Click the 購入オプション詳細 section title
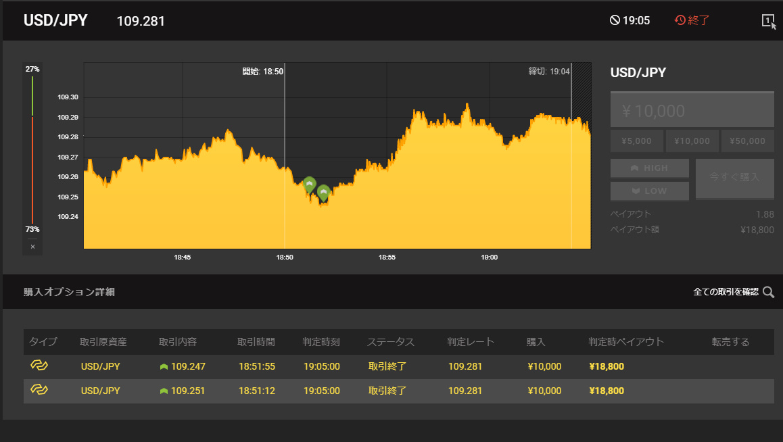 70,292
